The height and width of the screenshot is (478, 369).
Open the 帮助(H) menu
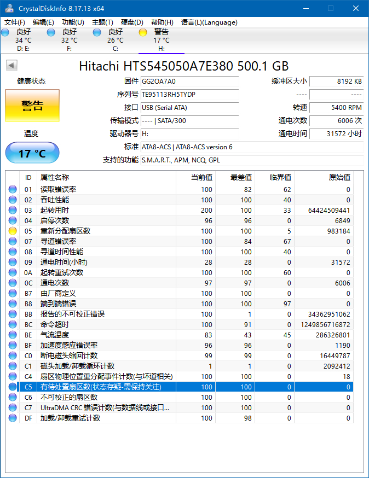[163, 22]
